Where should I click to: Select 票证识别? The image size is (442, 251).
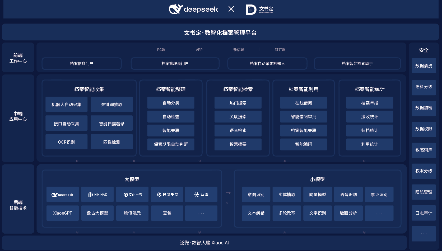click(x=379, y=195)
